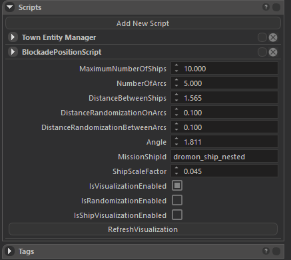
Task: Click DistanceRandomizationBetweenArcs value field
Action: (x=224, y=127)
